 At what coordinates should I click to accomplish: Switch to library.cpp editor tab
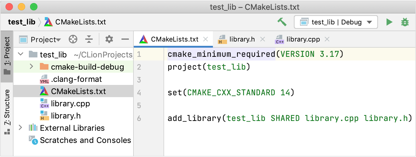tap(303, 39)
